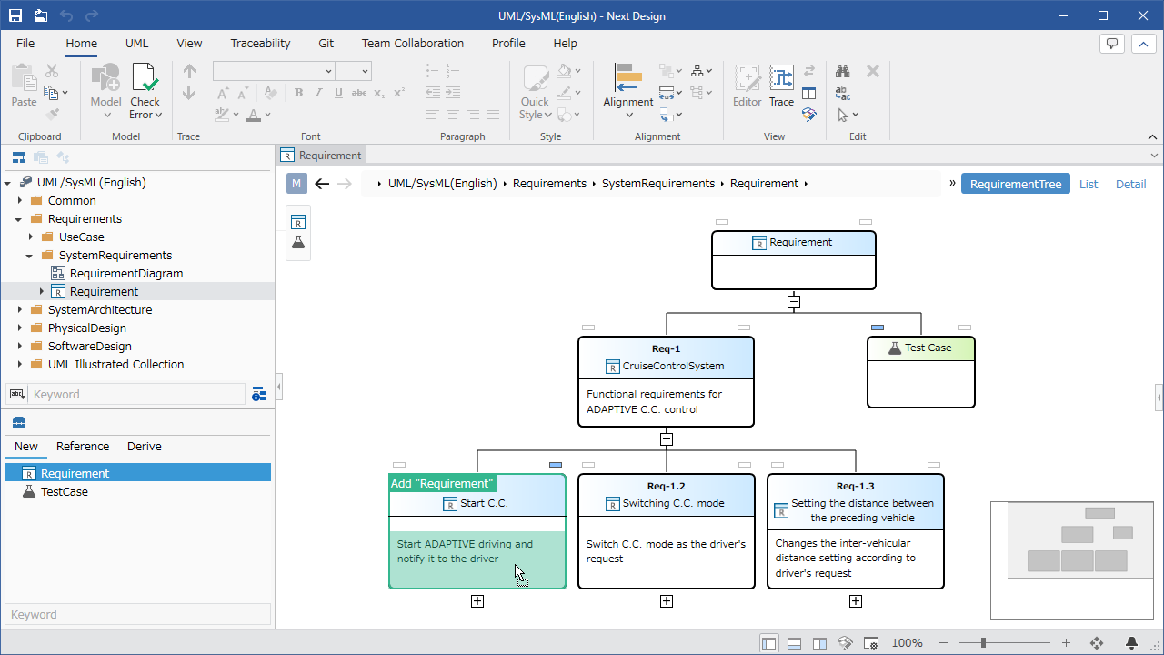This screenshot has height=655, width=1164.
Task: Collapse Req-1 CruiseControlSystem children with minus box
Action: pyautogui.click(x=667, y=439)
